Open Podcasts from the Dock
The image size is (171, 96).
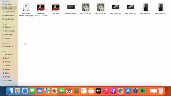pos(113,91)
